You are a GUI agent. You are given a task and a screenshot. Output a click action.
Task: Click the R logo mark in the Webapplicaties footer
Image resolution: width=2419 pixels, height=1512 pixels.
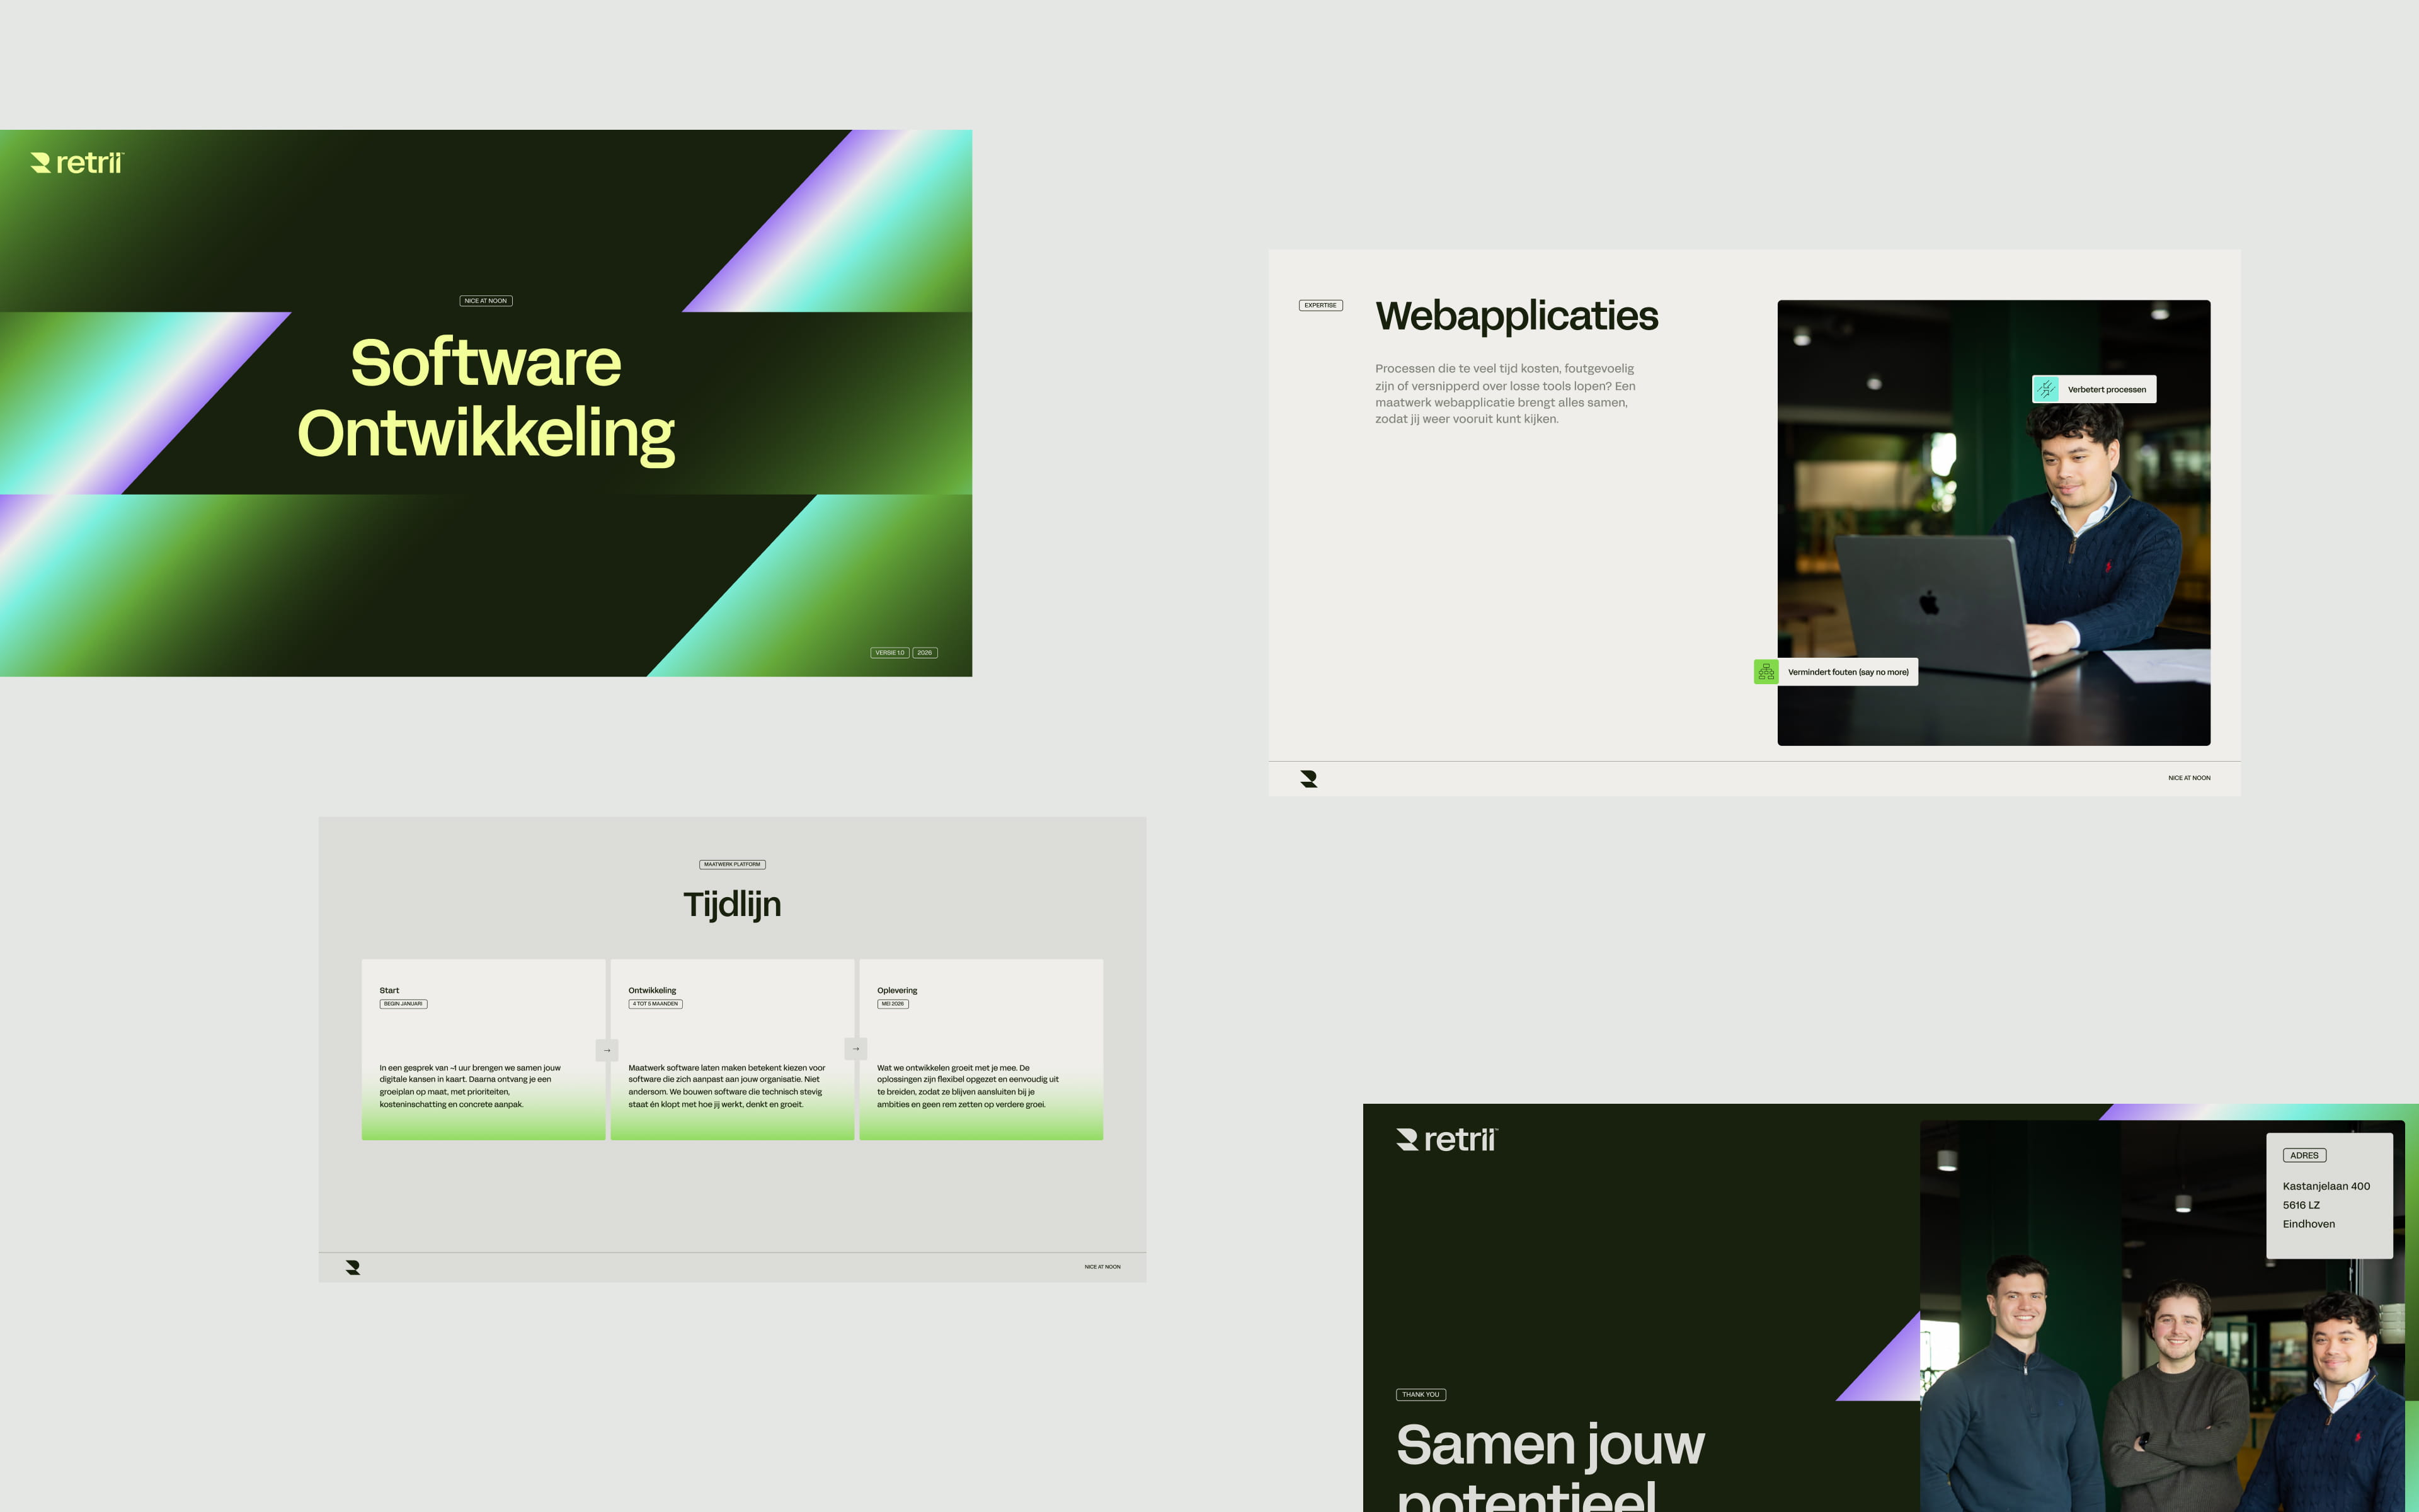pos(1308,779)
